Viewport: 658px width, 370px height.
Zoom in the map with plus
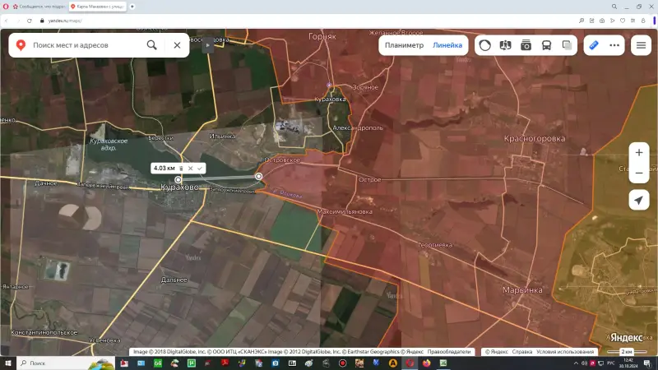tap(639, 153)
